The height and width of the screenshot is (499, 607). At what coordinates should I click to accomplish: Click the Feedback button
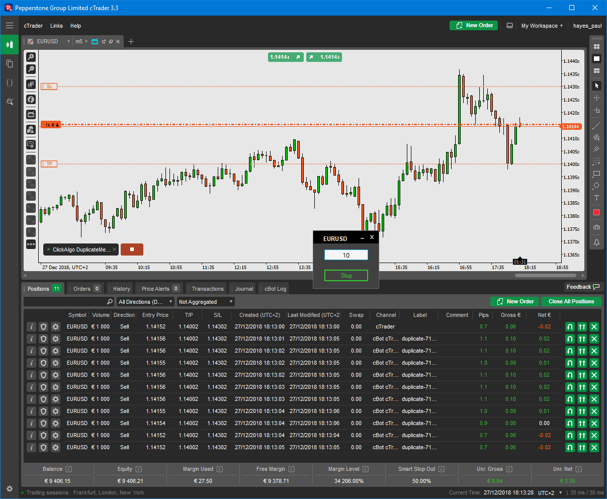point(582,287)
